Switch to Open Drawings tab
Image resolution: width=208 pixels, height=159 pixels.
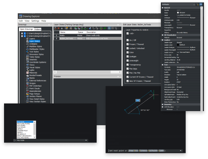pyautogui.click(x=26, y=29)
